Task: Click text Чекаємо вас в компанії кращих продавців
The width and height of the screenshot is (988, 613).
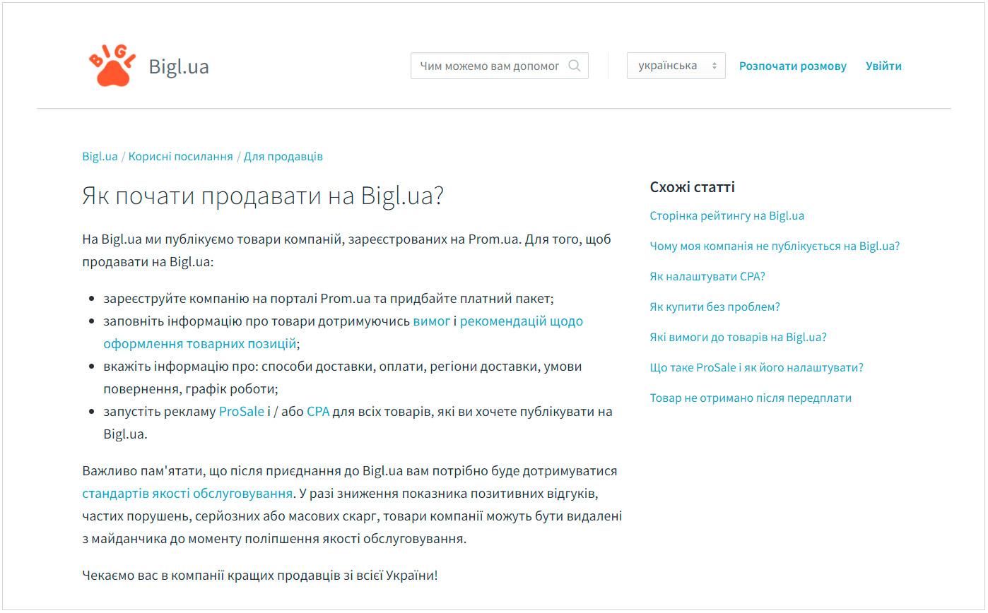Action: point(260,575)
